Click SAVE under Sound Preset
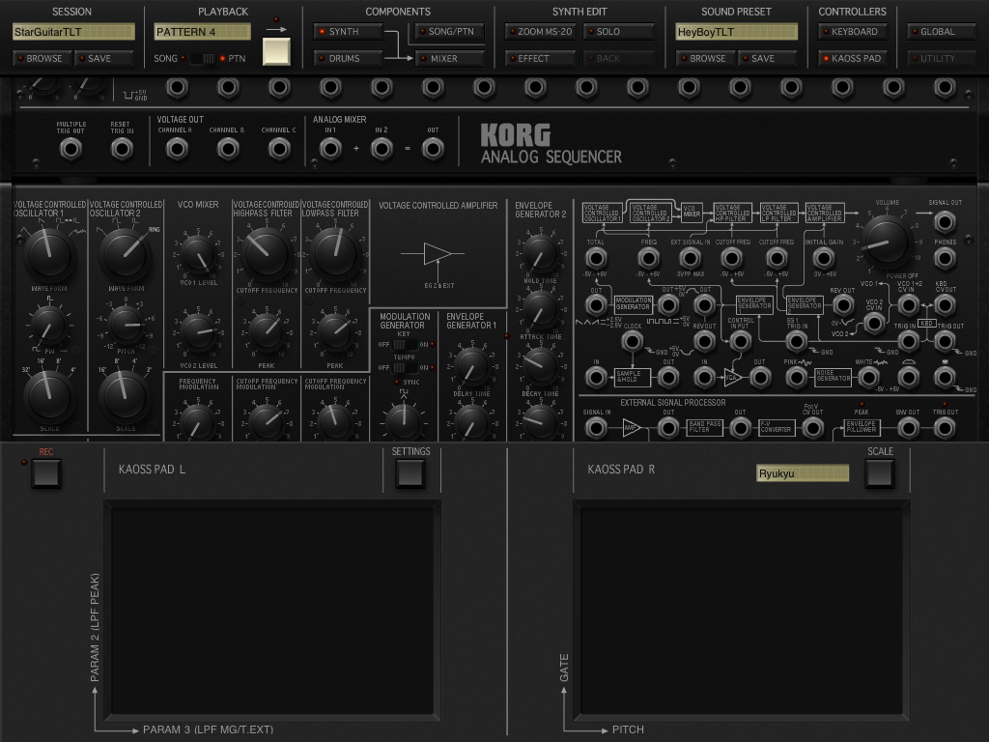 [x=767, y=58]
